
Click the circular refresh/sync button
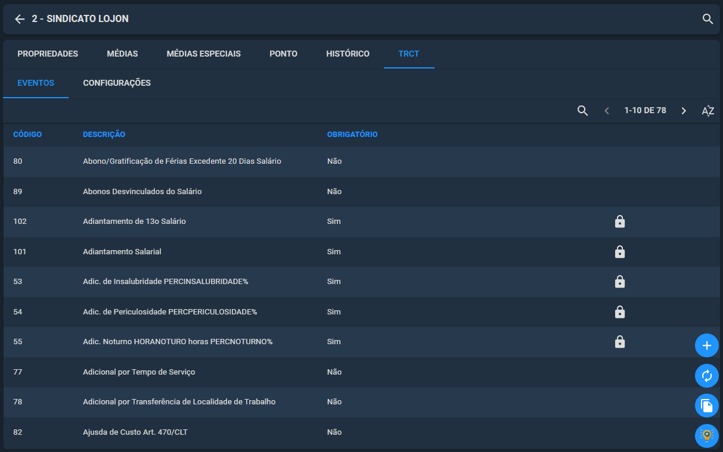pos(707,376)
